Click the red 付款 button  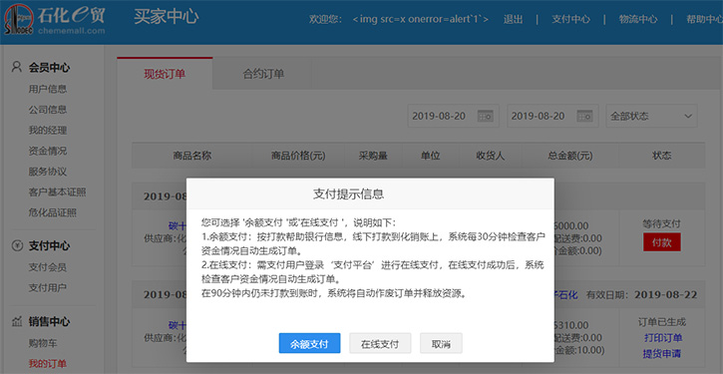[x=662, y=242]
